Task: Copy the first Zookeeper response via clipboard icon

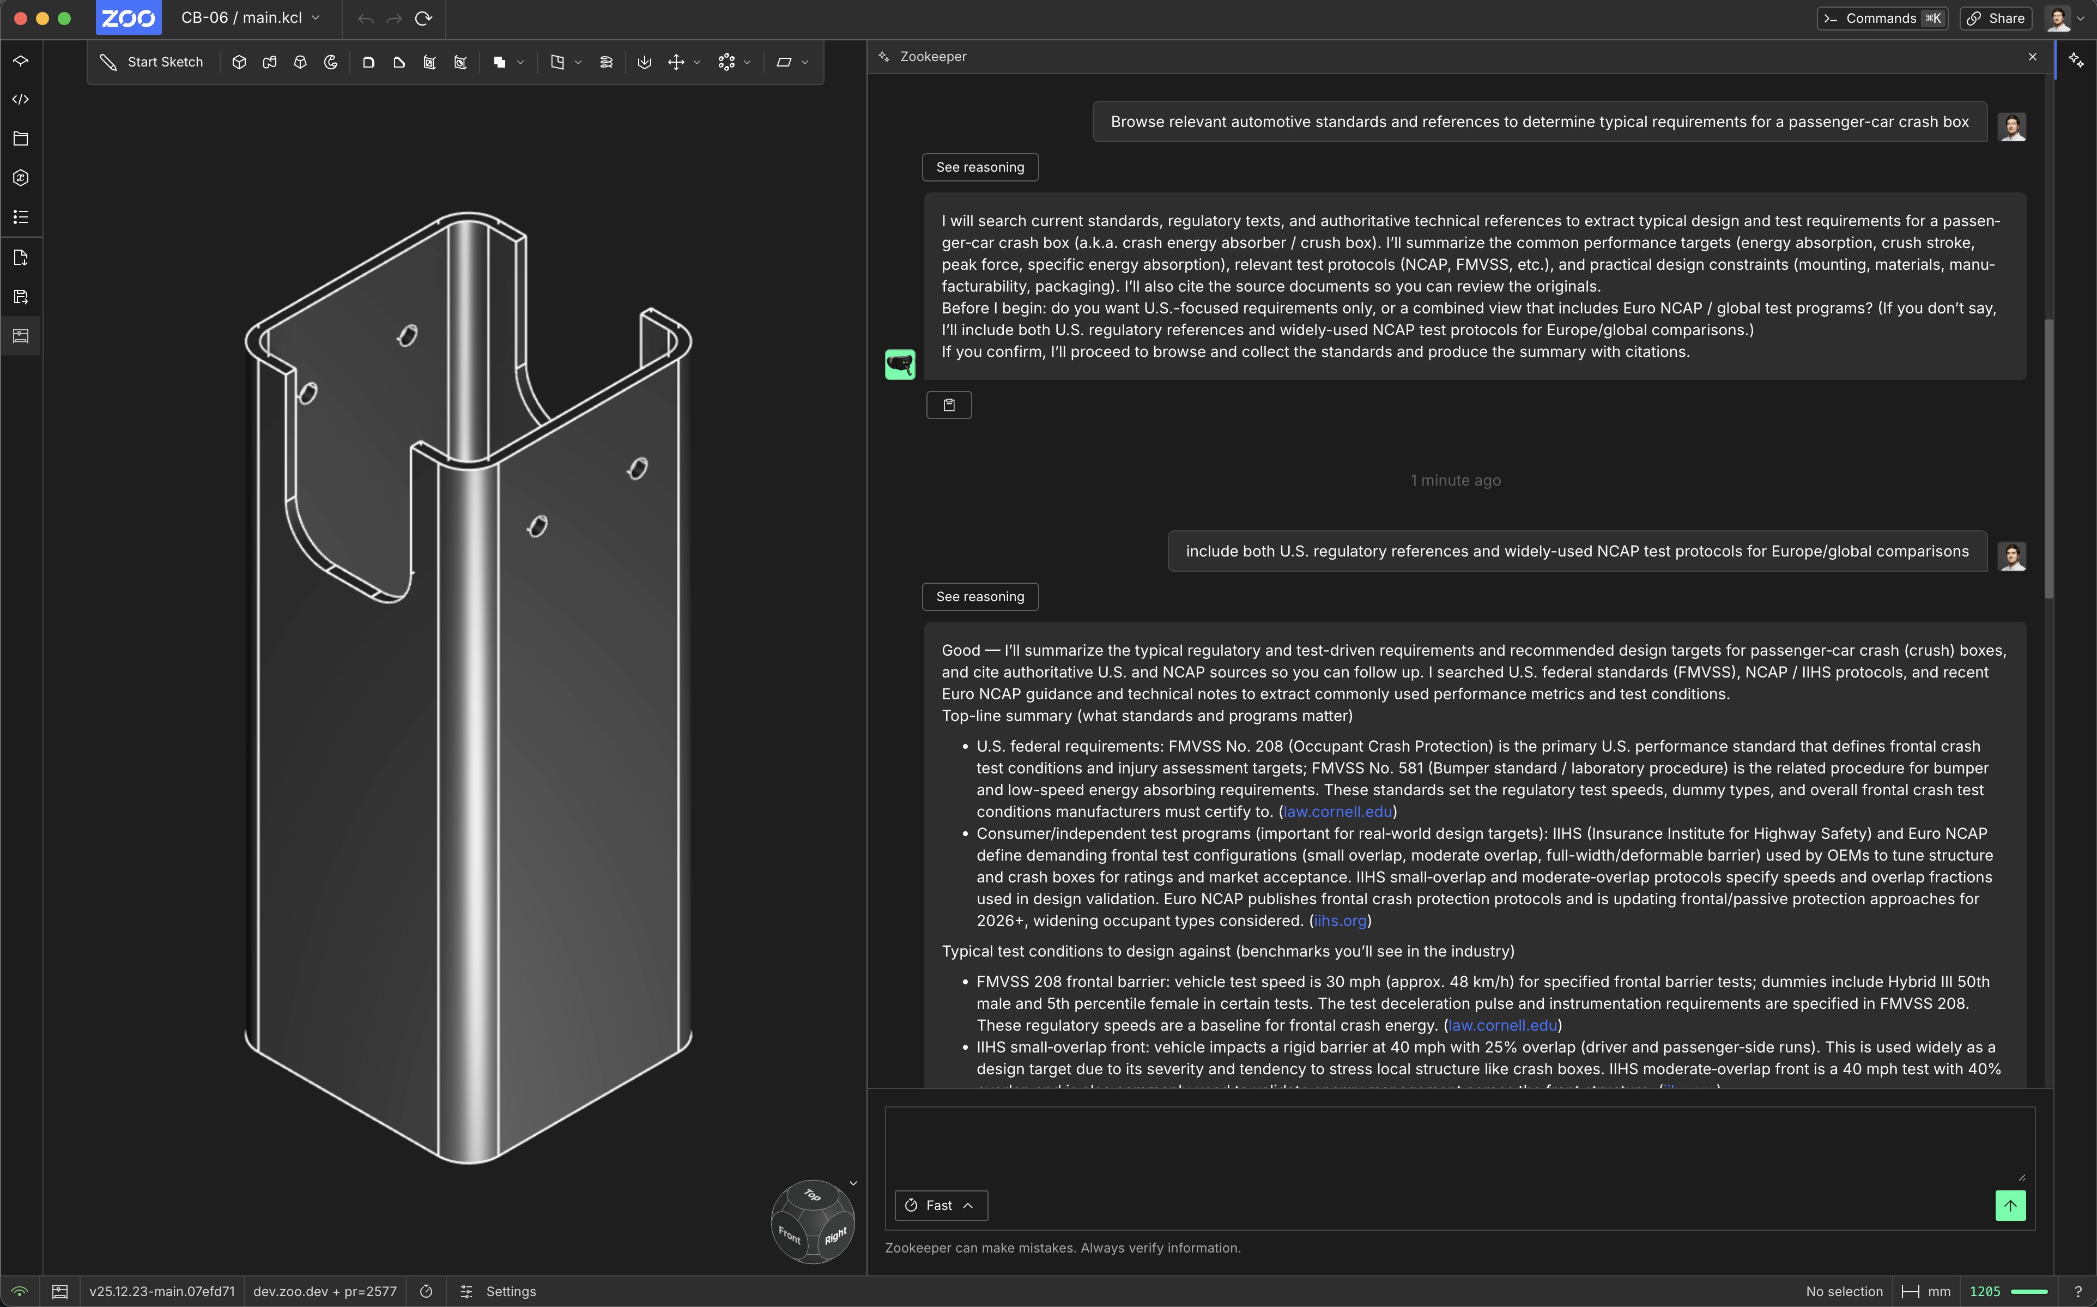Action: tap(949, 404)
